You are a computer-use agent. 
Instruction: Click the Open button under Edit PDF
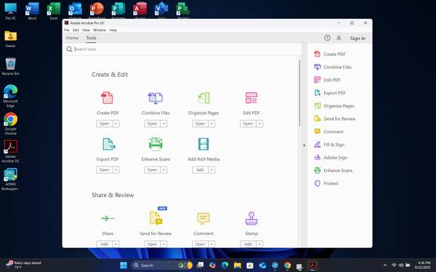tap(248, 123)
